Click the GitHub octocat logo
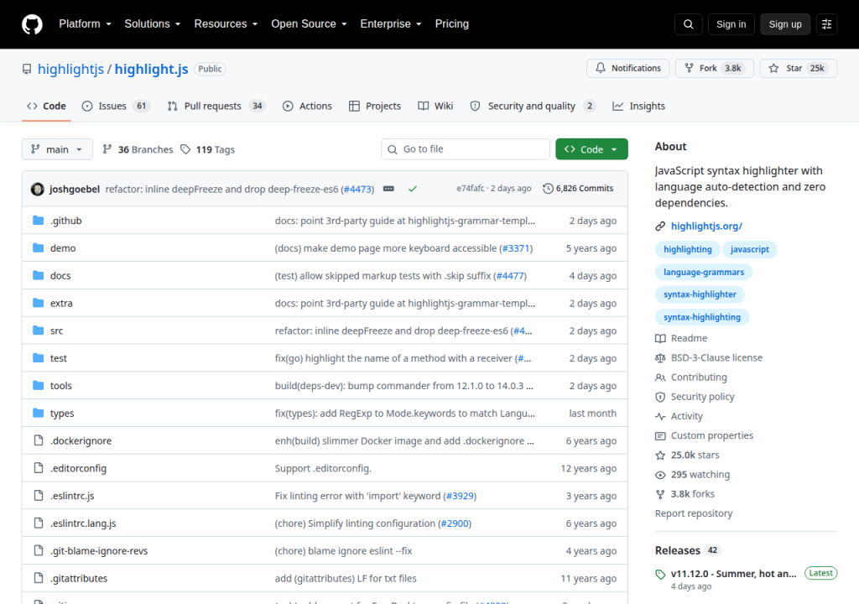Screen dimensions: 859x604 pyautogui.click(x=32, y=24)
